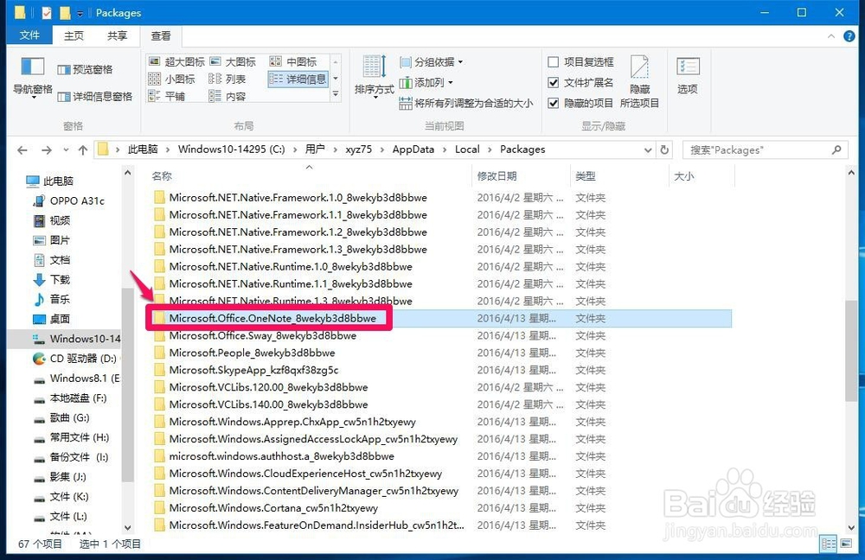
Task: Go up one folder level
Action: pyautogui.click(x=83, y=150)
